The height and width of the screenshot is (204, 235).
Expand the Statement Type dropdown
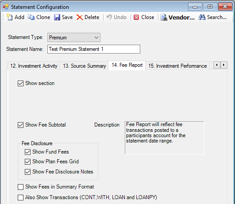[x=74, y=38]
